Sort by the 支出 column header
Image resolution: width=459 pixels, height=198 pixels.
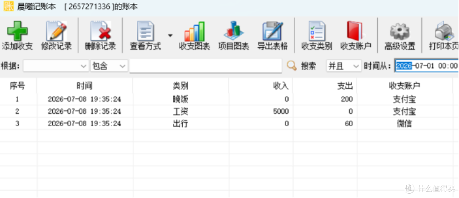pyautogui.click(x=325, y=86)
